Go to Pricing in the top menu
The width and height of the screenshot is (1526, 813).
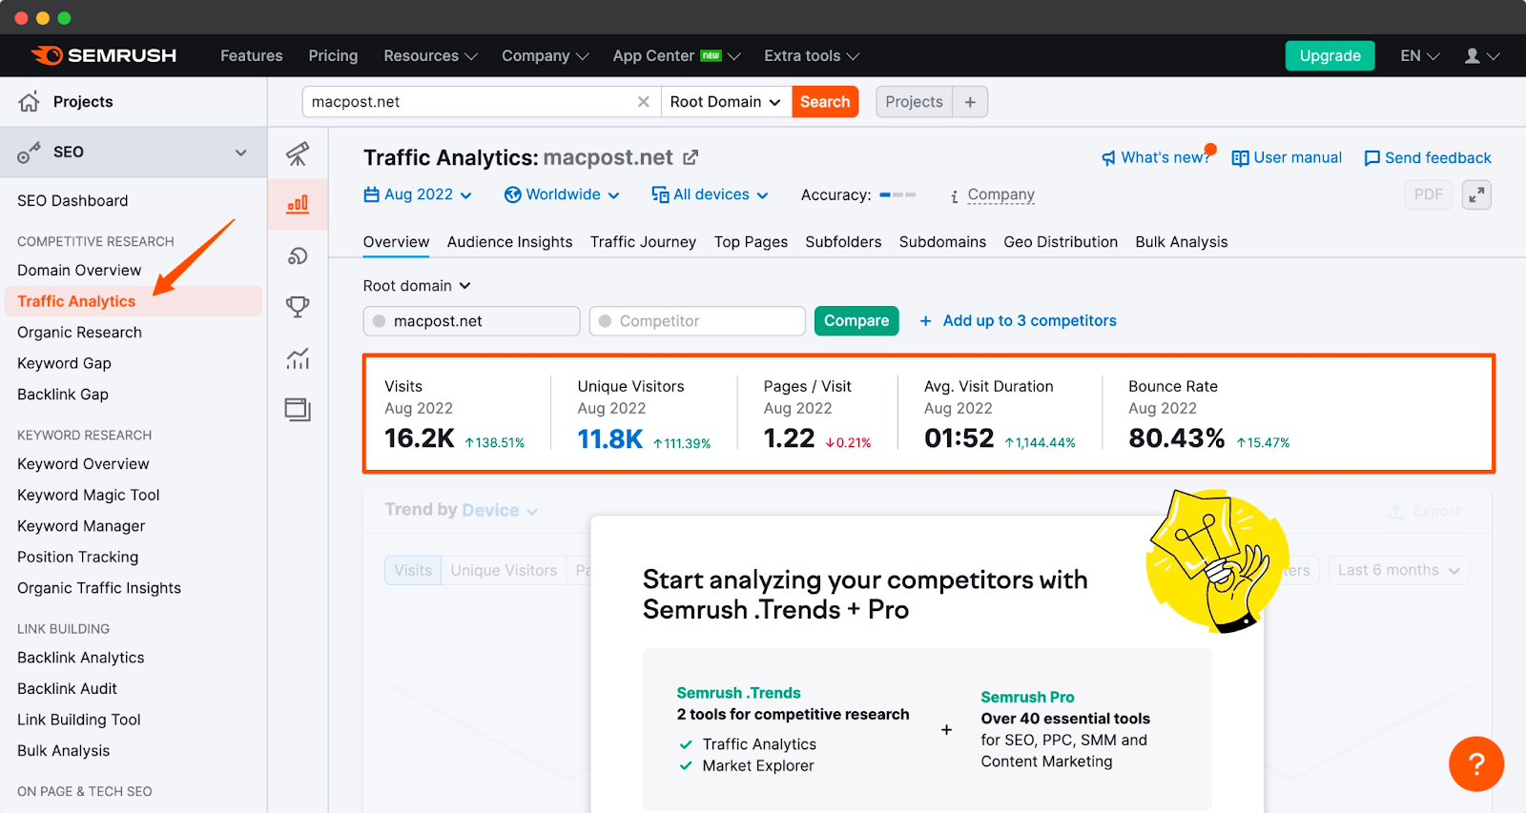point(333,55)
